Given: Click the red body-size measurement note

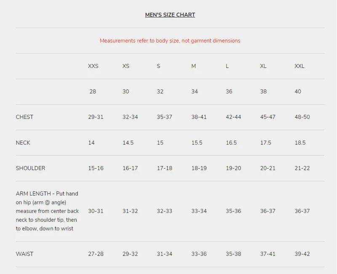Looking at the screenshot, I should (x=170, y=40).
